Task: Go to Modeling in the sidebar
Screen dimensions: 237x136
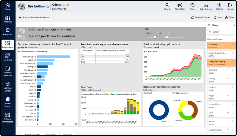Action: pos(8,57)
